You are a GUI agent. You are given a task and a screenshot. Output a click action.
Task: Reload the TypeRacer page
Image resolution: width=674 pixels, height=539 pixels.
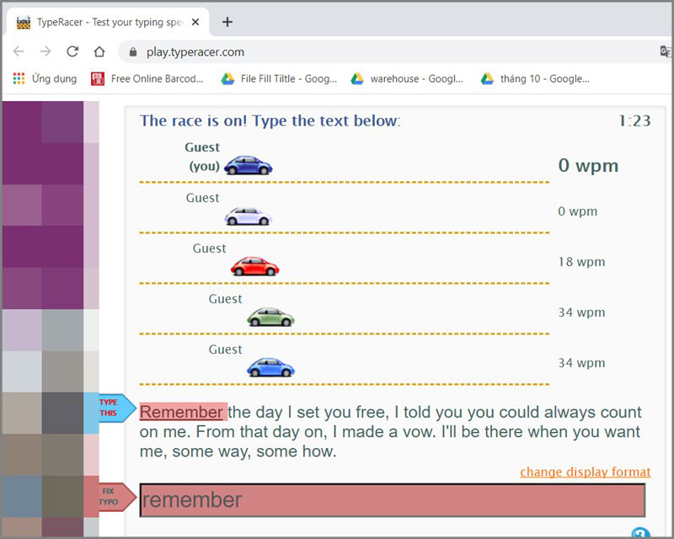[x=72, y=51]
